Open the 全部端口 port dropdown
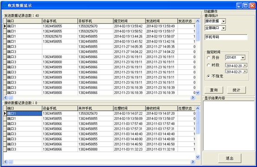Image resolution: width=257 pixels, height=167 pixels. [x=224, y=28]
